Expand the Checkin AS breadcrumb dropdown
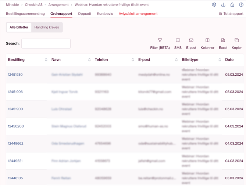This screenshot has width=246, height=187. 46,5
